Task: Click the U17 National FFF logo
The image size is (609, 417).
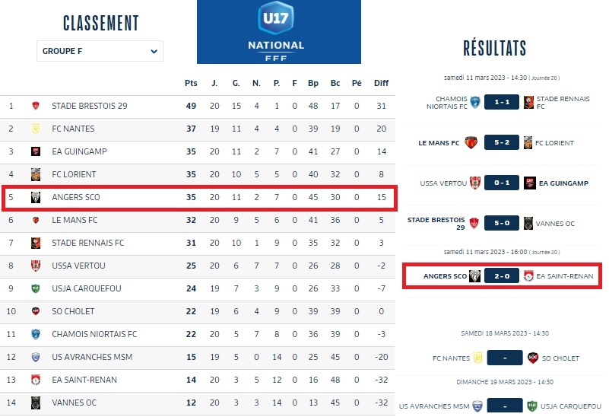Action: (x=278, y=31)
